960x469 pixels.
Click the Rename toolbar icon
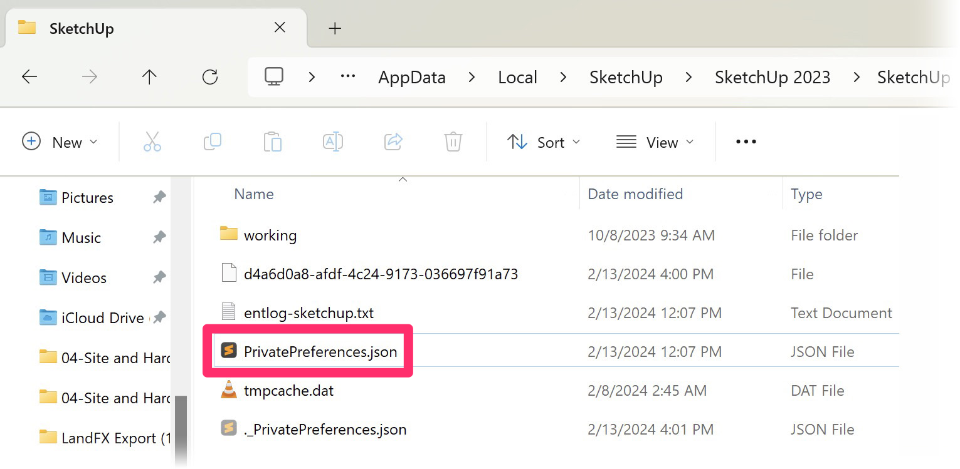[333, 142]
